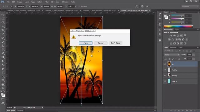Change the screen mode icon
Screen dimensions: 200x112
click(3, 103)
